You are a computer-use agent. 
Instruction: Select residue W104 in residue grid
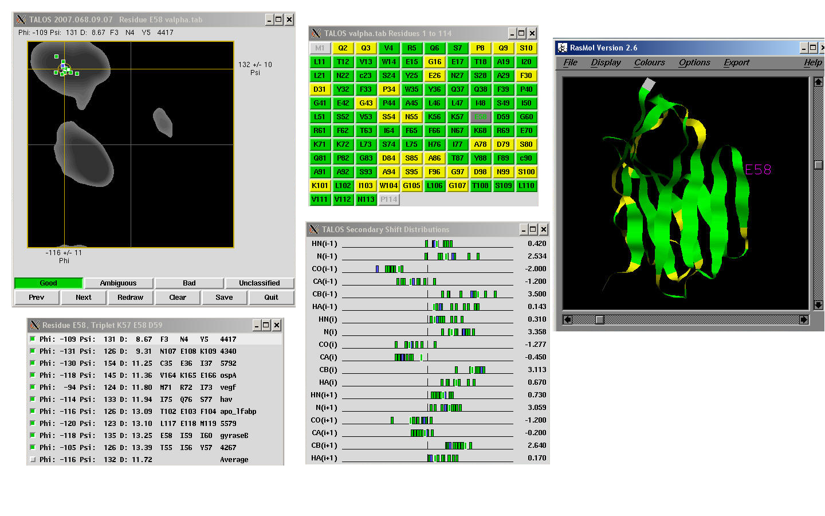389,186
